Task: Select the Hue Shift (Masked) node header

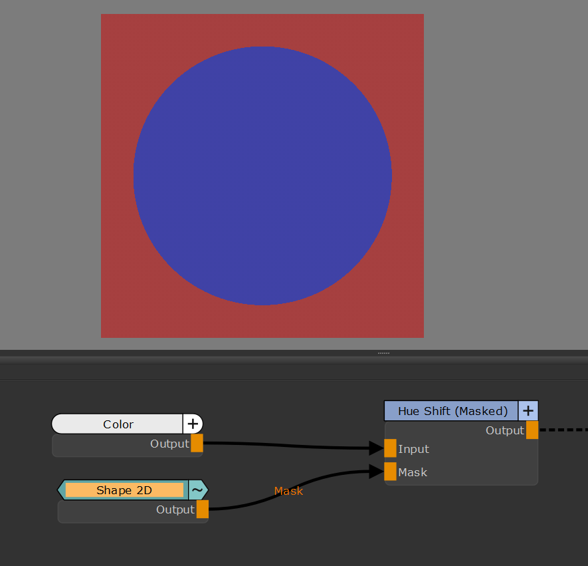Action: point(452,411)
